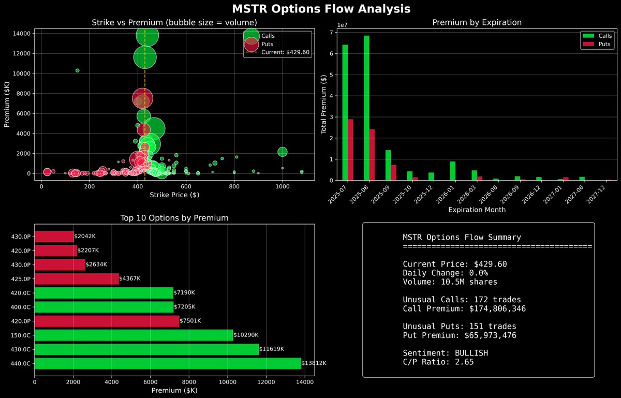Click the isolated green bubble at strike 1000
This screenshot has height=398, width=621.
[283, 152]
